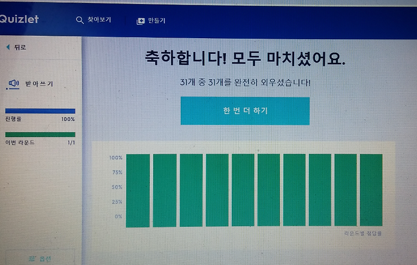Open 찾아보기 search link
417x265 pixels.
pyautogui.click(x=99, y=20)
